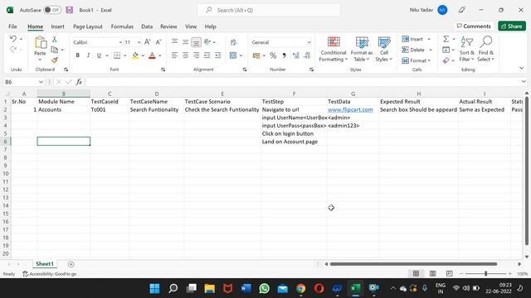Switch to the Page Layout tab
531x298 pixels.
(x=88, y=26)
